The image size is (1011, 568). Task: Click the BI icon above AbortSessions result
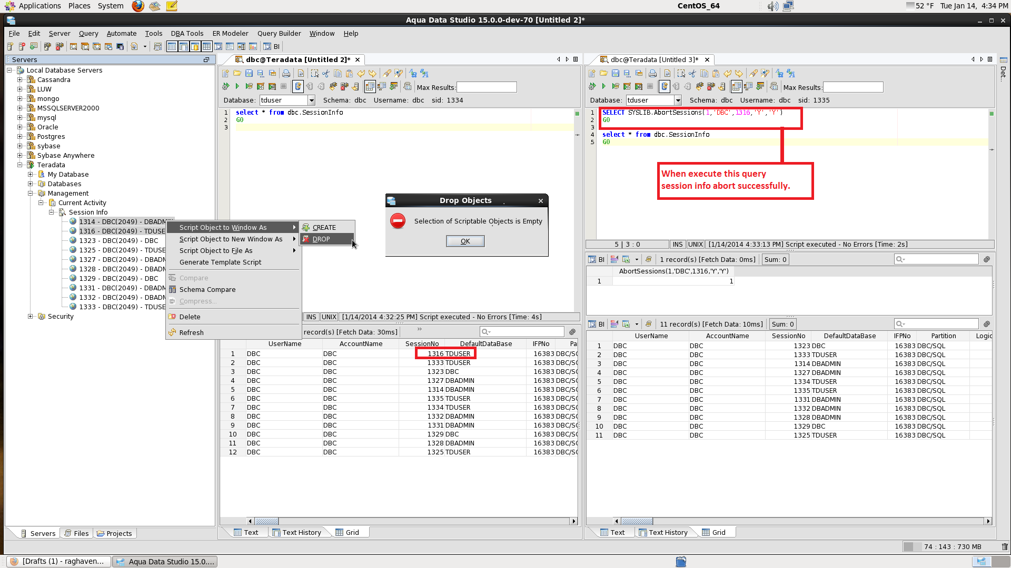[x=597, y=259]
